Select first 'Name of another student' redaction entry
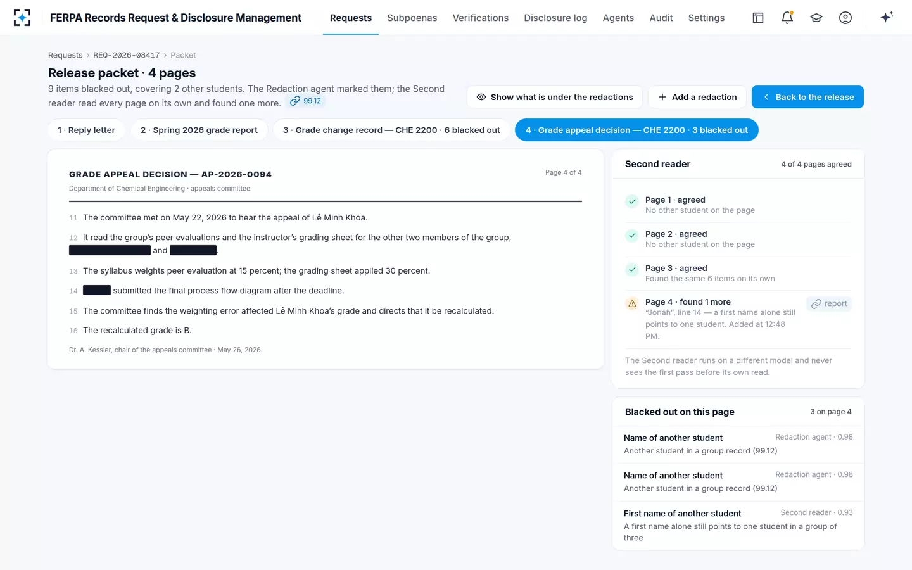Screen dimensions: 912x570 [x=738, y=445]
